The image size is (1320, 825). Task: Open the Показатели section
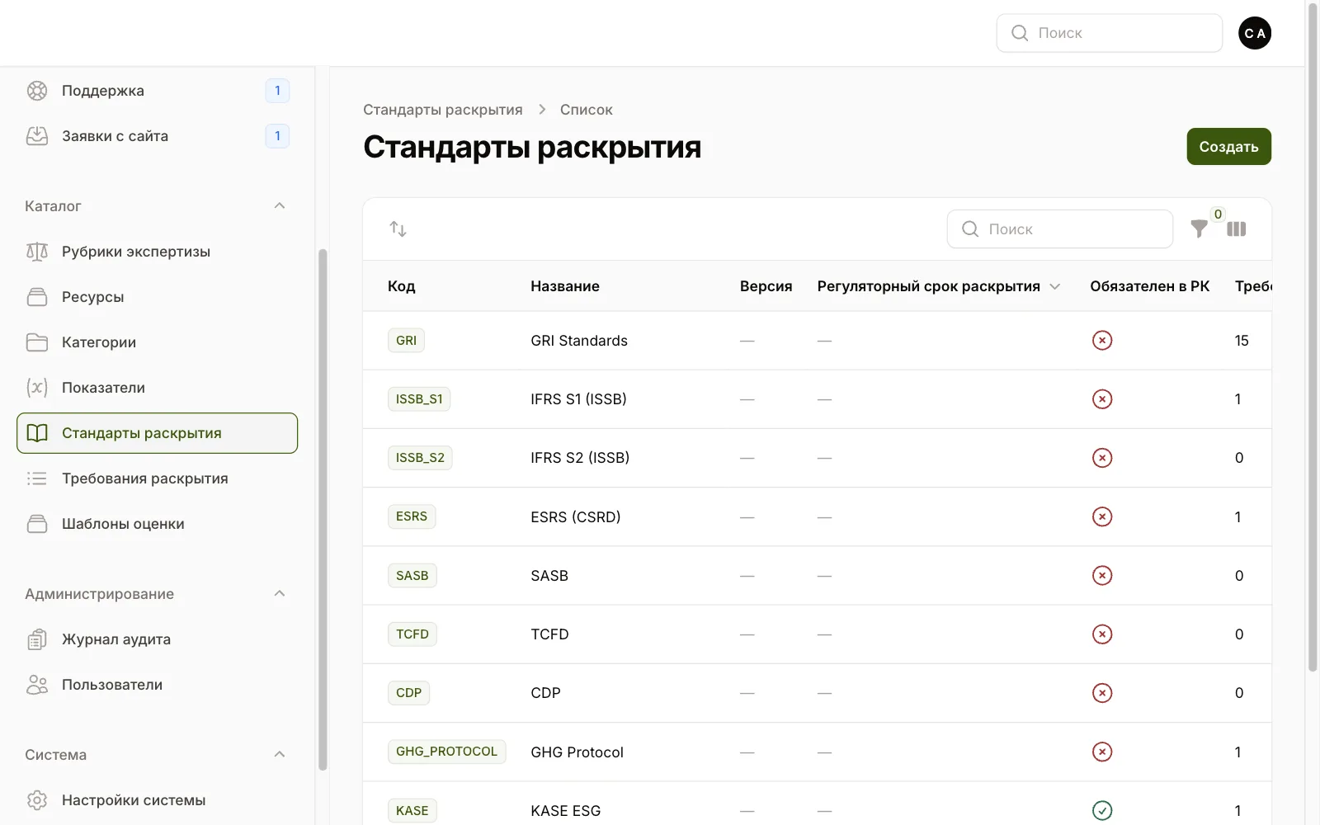point(157,388)
